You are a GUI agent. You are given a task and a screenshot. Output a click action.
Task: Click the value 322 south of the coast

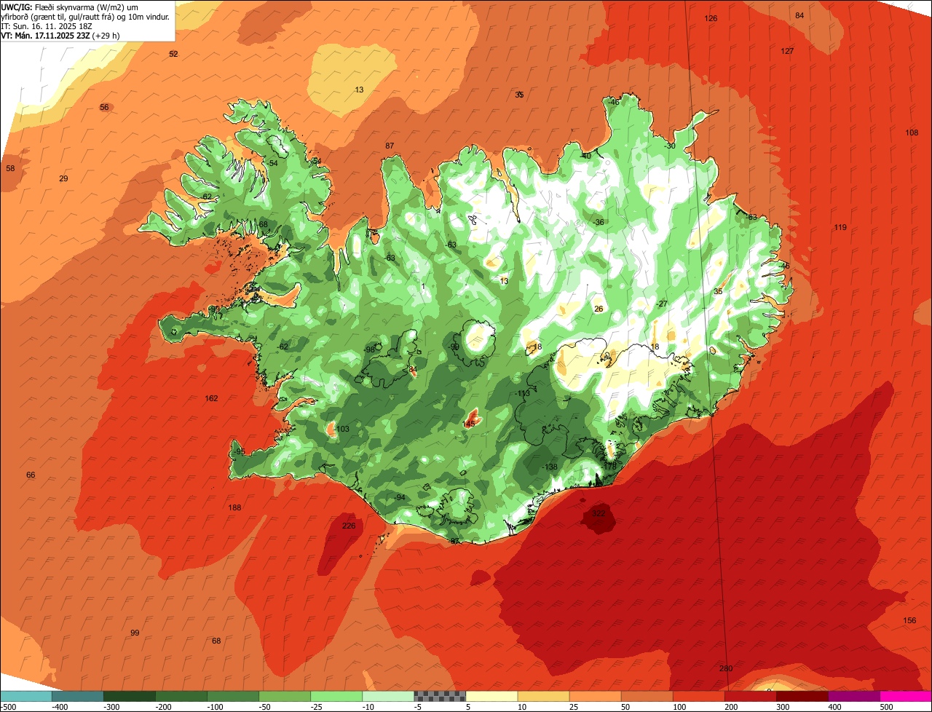(x=599, y=513)
